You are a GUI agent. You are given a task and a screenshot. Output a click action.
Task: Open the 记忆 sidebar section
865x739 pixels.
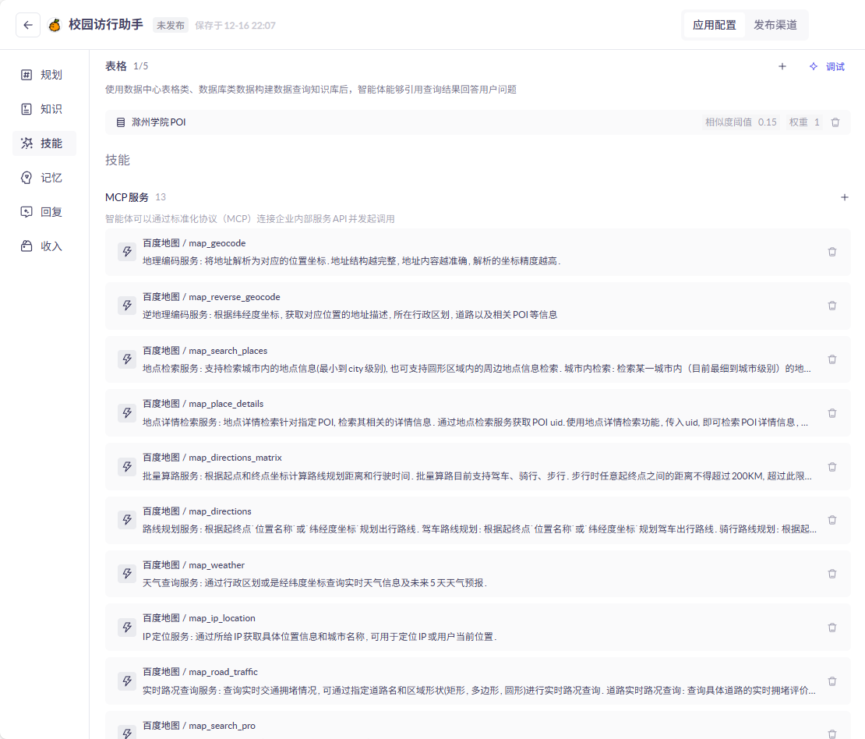point(44,178)
